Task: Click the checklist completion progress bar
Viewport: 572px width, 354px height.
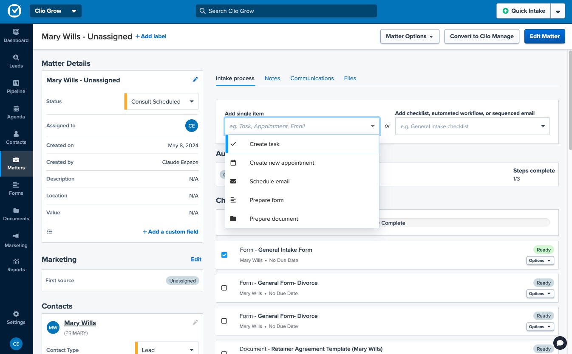Action: [463, 223]
